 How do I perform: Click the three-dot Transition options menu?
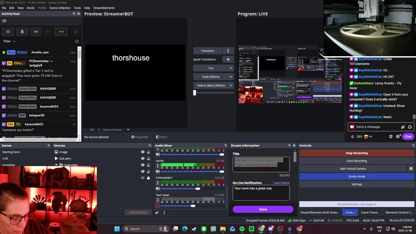(228, 51)
